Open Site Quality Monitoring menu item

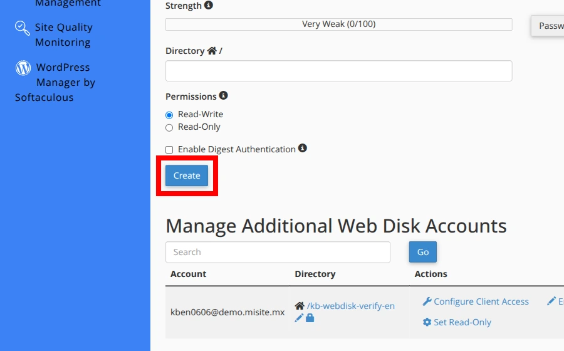pyautogui.click(x=63, y=34)
